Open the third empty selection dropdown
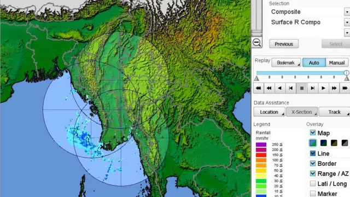This screenshot has height=197, width=350. [x=347, y=33]
